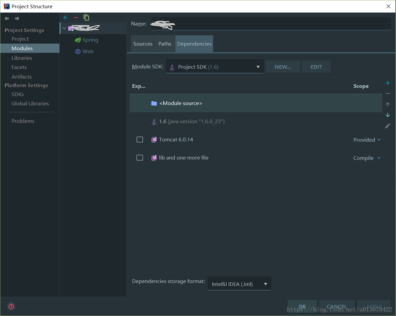Image resolution: width=396 pixels, height=316 pixels.
Task: Open Global Libraries in sidebar
Action: (x=30, y=104)
